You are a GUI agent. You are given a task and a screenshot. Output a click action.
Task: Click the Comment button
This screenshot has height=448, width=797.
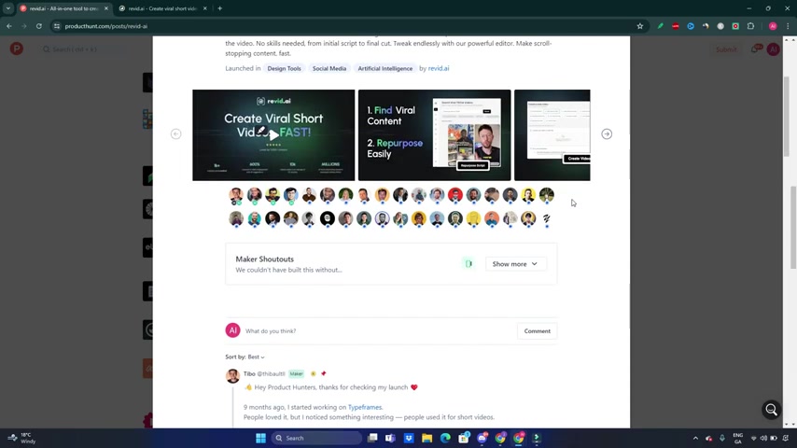(x=537, y=331)
